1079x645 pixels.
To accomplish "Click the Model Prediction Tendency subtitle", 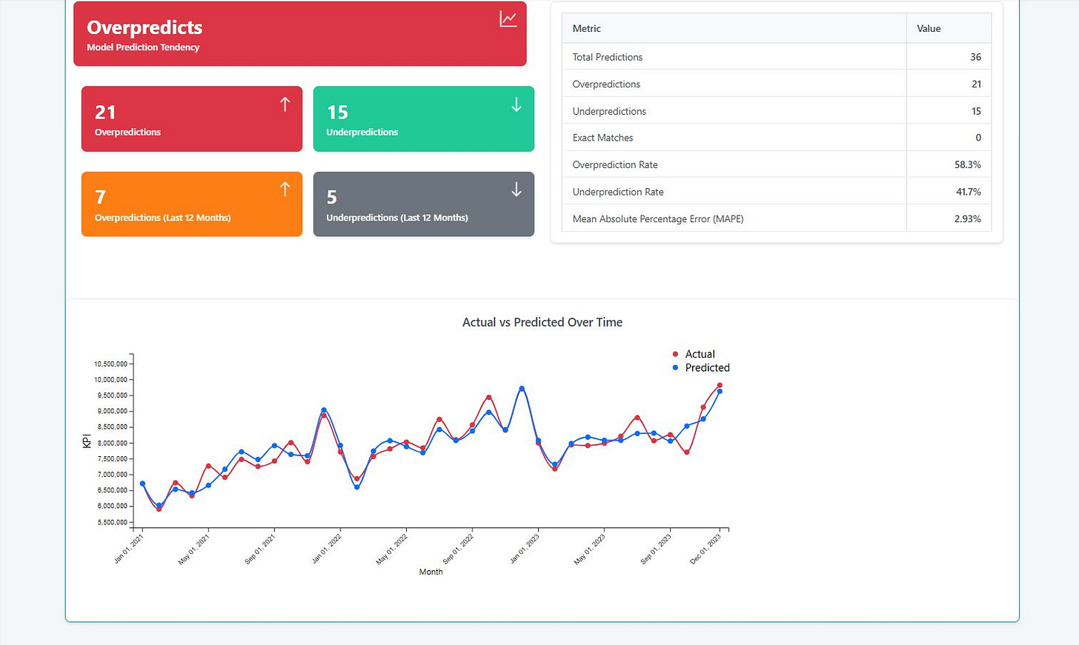I will [x=143, y=47].
